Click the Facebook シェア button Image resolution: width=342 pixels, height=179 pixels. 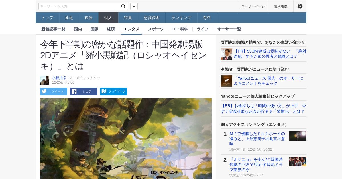84,91
